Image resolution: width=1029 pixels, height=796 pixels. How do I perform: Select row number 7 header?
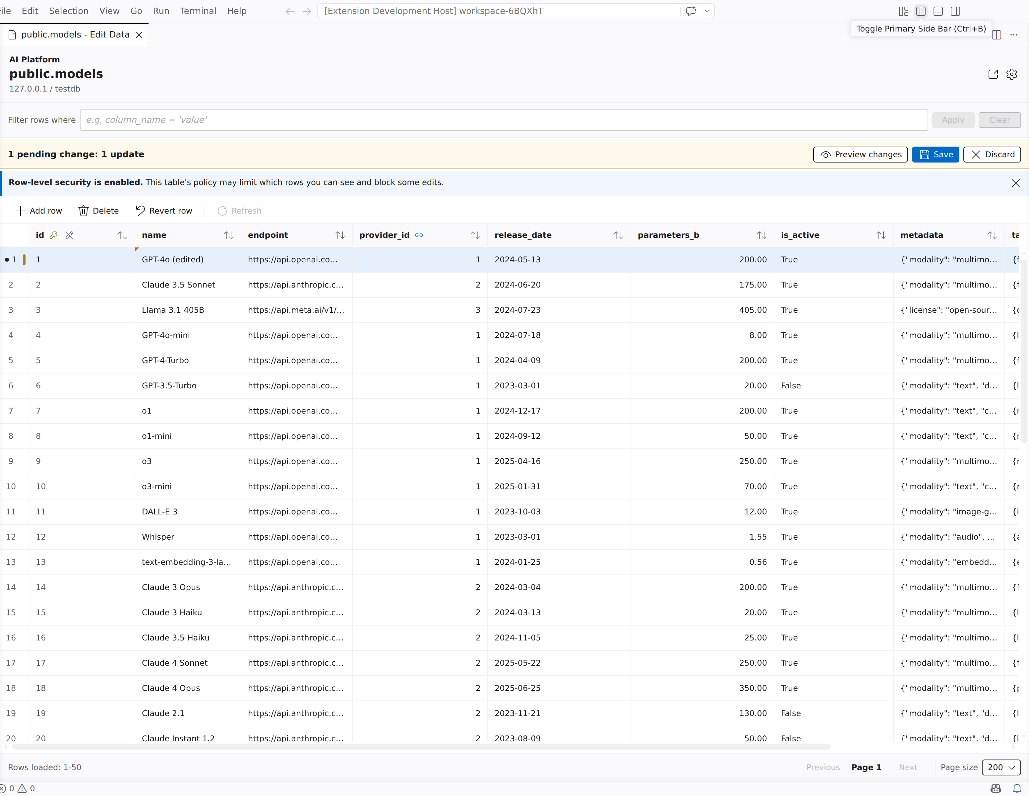(14, 411)
